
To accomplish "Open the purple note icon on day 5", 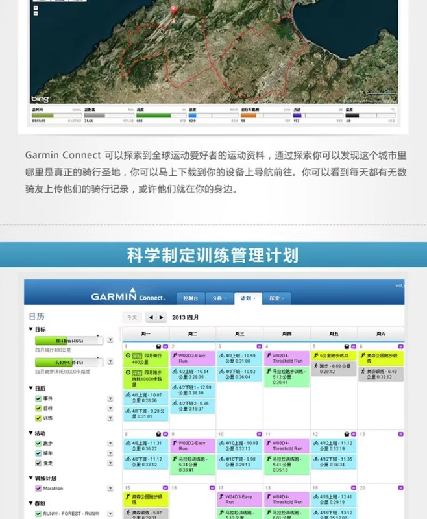I will coord(354,346).
